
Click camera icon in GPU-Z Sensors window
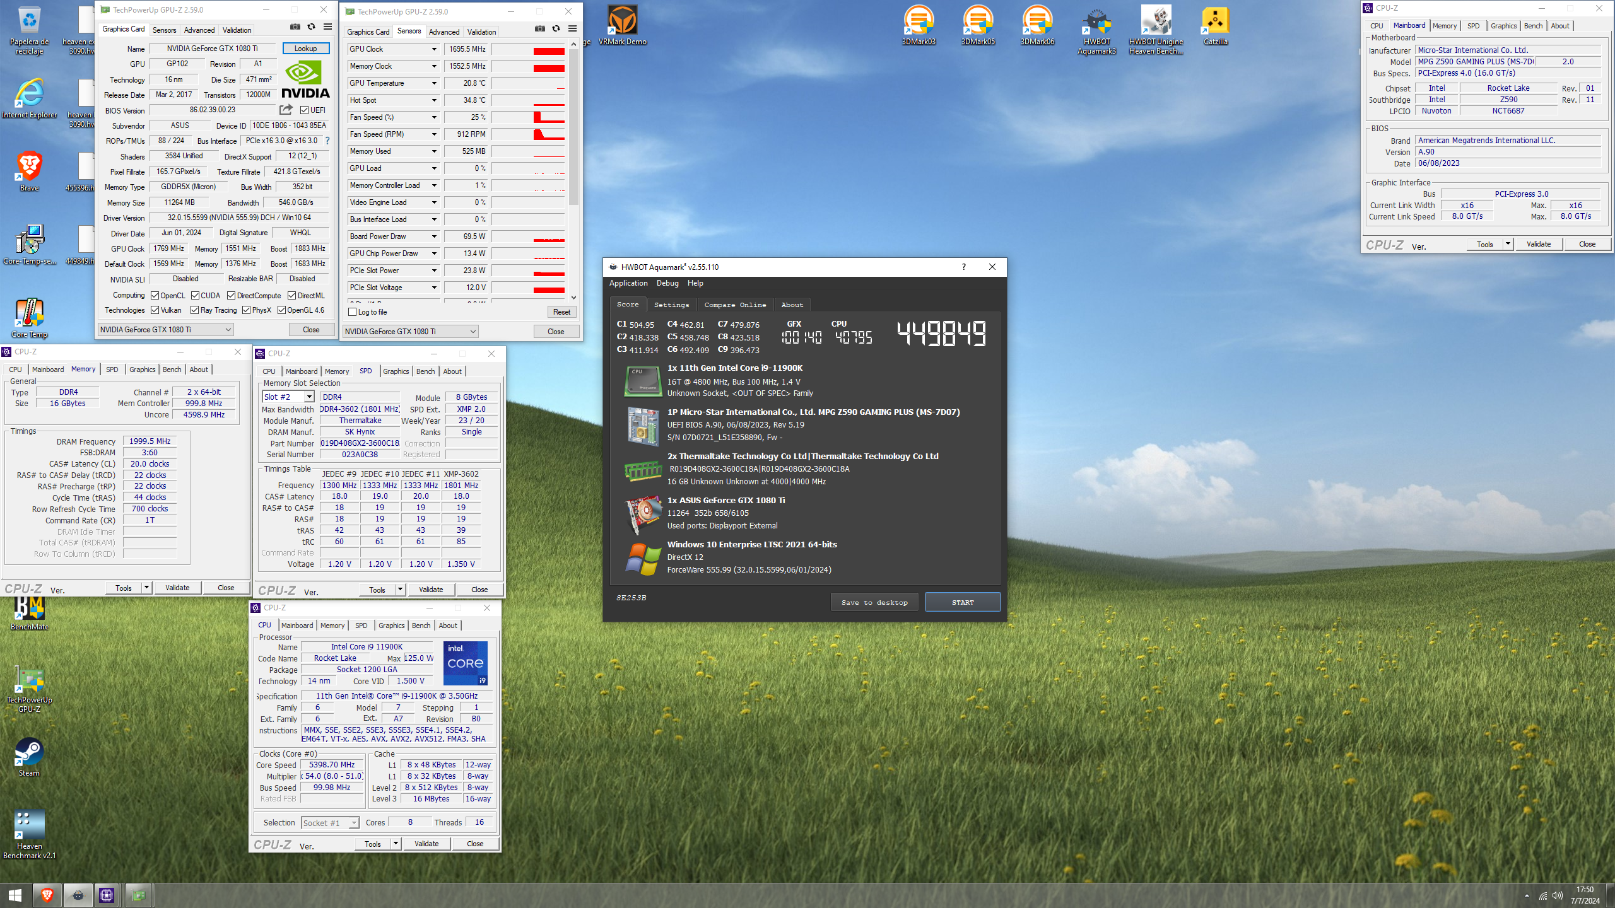click(x=539, y=29)
